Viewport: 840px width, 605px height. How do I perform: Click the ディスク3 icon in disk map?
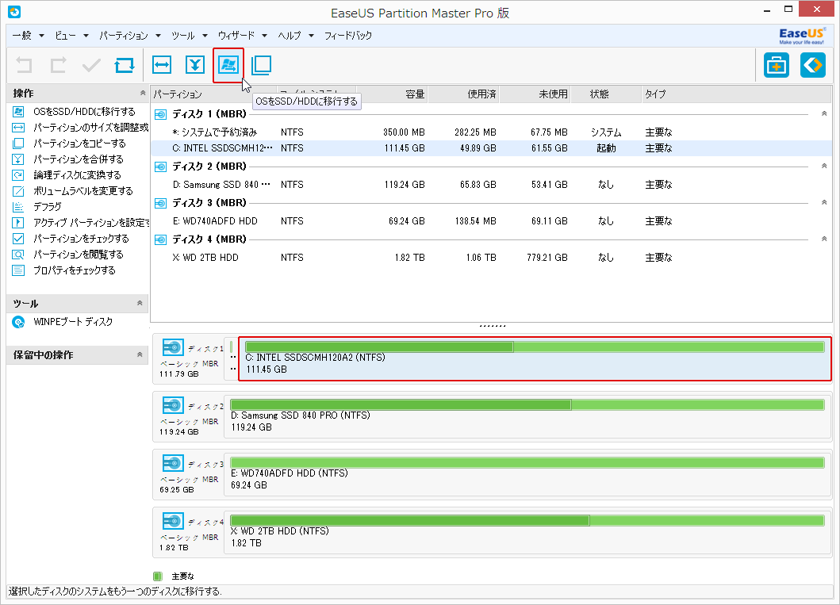173,463
